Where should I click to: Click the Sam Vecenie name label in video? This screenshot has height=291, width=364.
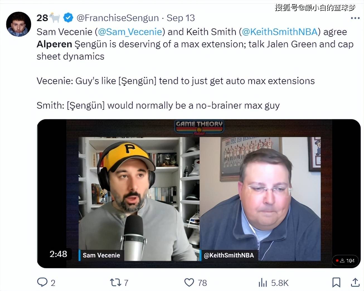[x=101, y=255]
